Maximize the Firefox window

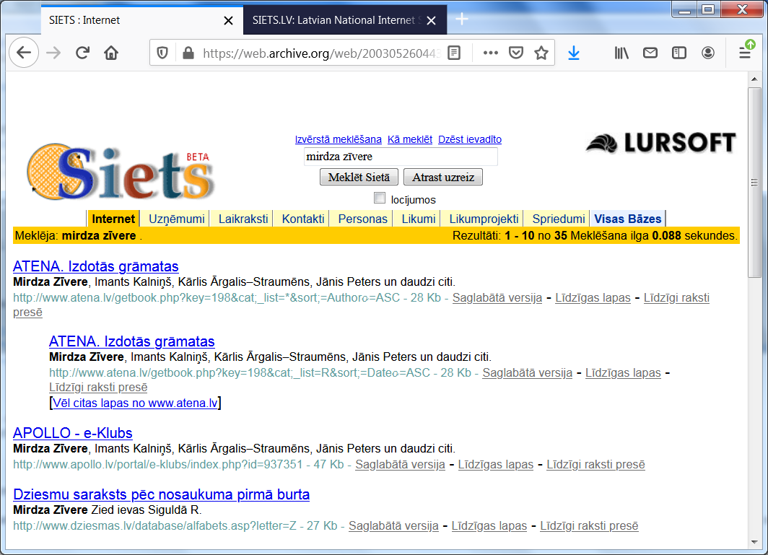pyautogui.click(x=708, y=9)
